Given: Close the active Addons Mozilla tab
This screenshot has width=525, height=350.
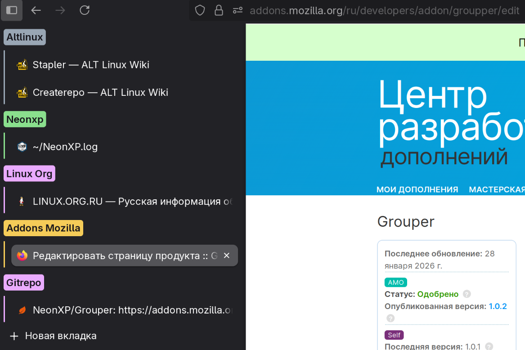Looking at the screenshot, I should 227,256.
